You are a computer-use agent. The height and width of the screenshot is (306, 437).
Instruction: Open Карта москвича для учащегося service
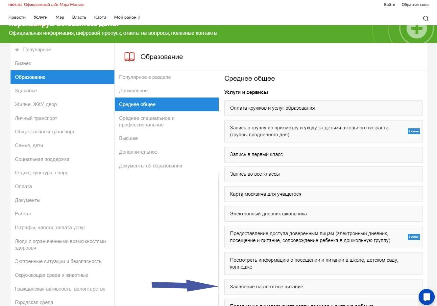point(323,194)
